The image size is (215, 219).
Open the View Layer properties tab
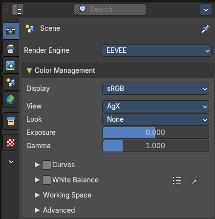point(11,66)
